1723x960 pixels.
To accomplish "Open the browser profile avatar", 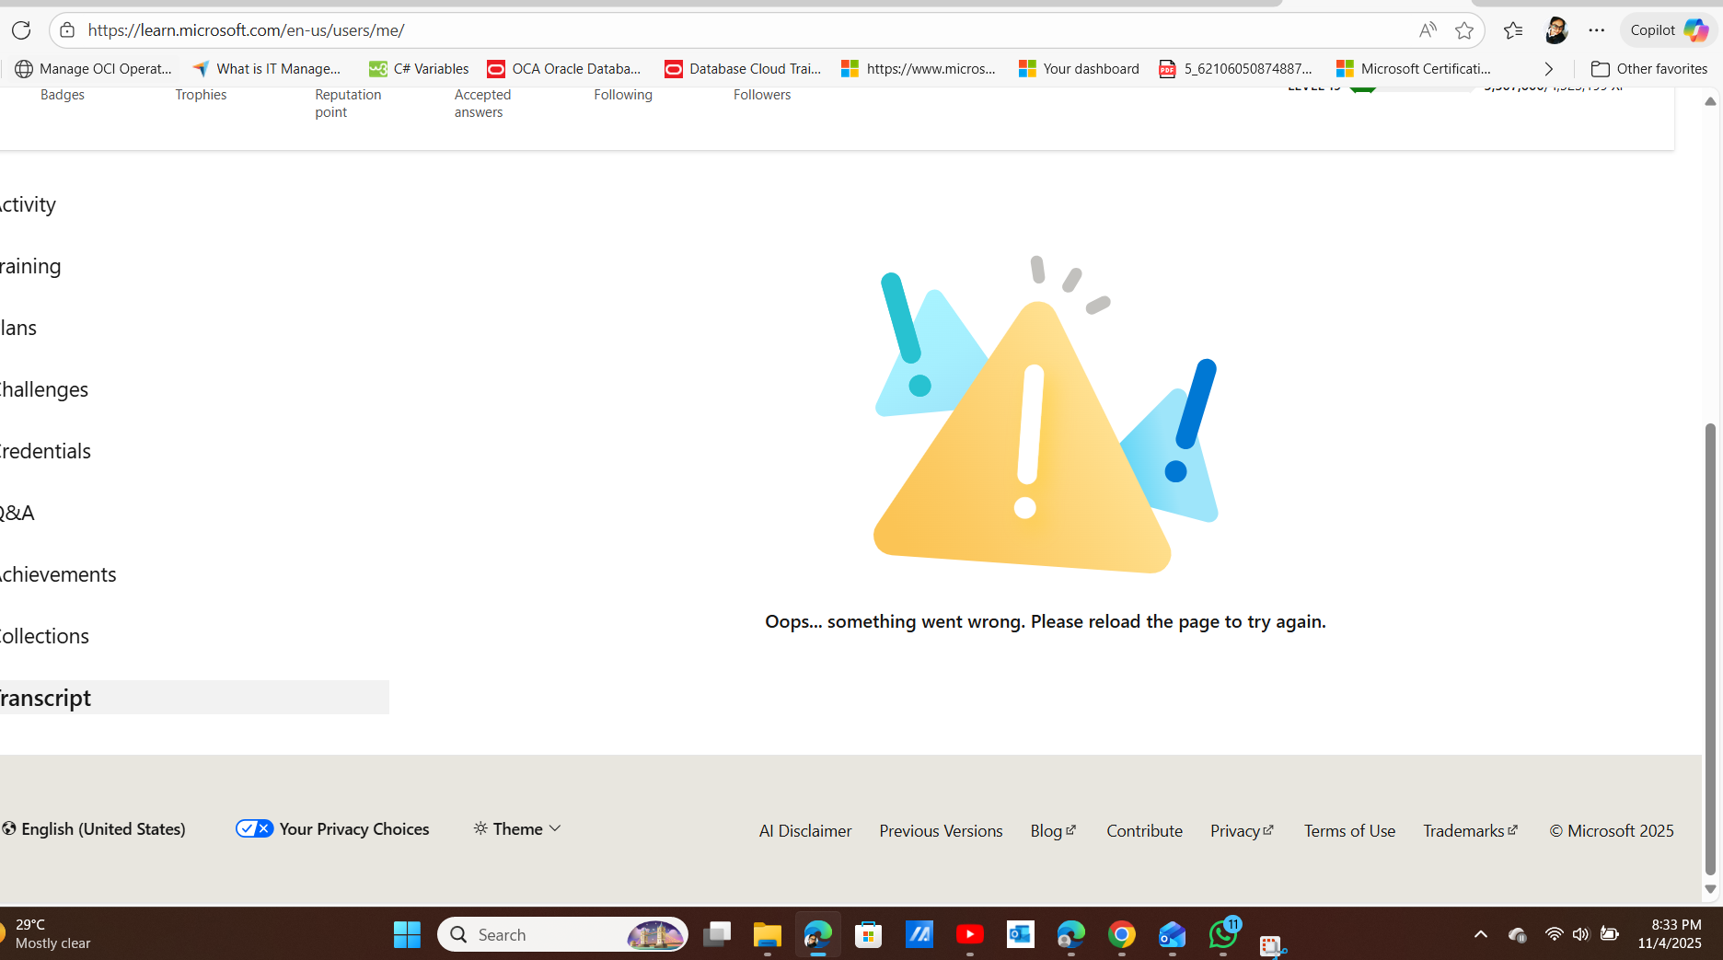I will coord(1555,30).
